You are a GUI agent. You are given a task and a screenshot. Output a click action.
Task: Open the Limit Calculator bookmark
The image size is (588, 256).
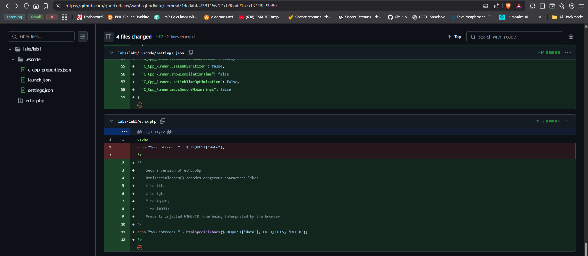click(x=176, y=17)
